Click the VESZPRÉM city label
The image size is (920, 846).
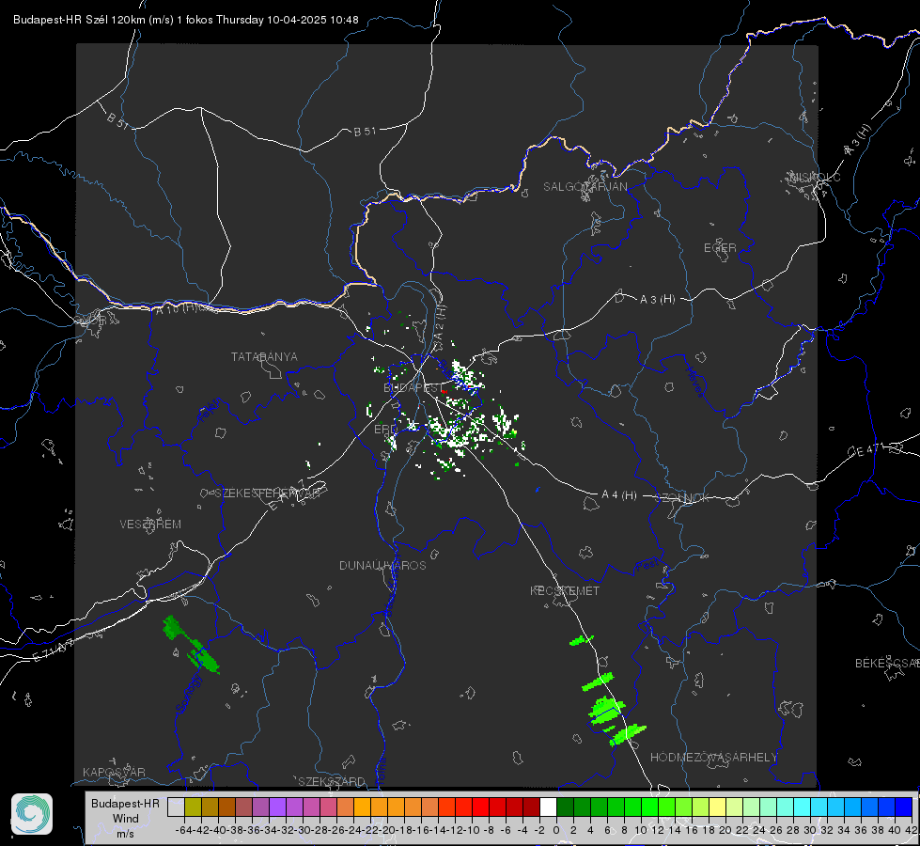[x=150, y=525]
